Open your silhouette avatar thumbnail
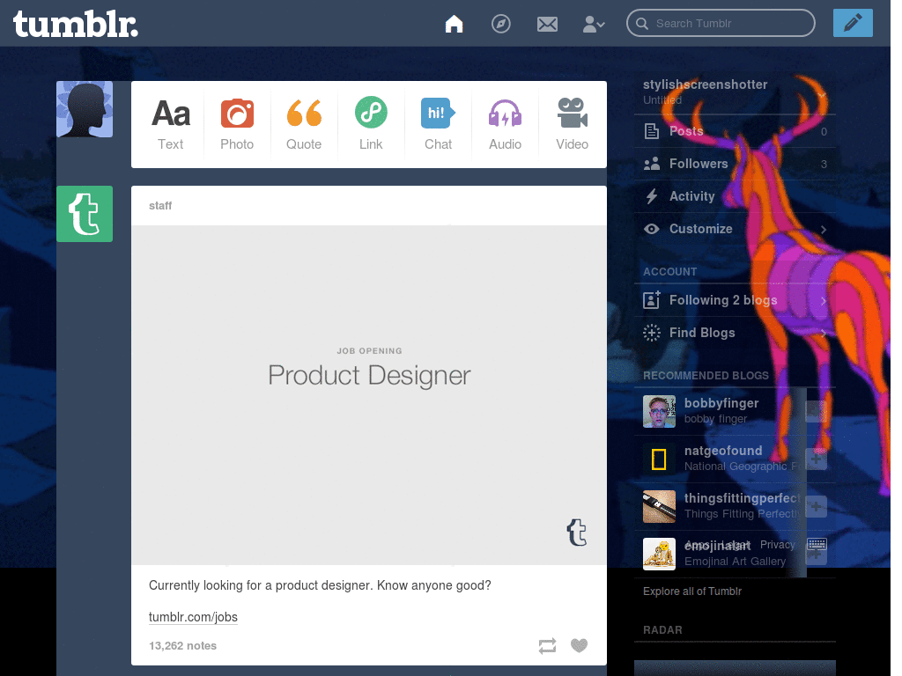This screenshot has height=676, width=902. point(85,109)
